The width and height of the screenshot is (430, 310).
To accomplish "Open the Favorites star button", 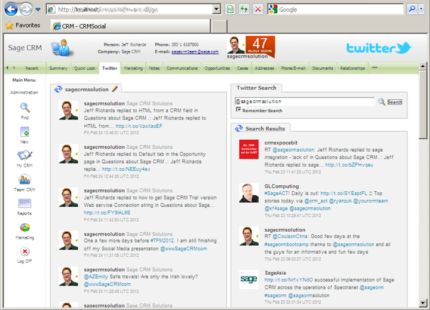I will tap(23, 26).
